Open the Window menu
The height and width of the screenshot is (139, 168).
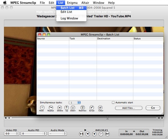(99, 2)
